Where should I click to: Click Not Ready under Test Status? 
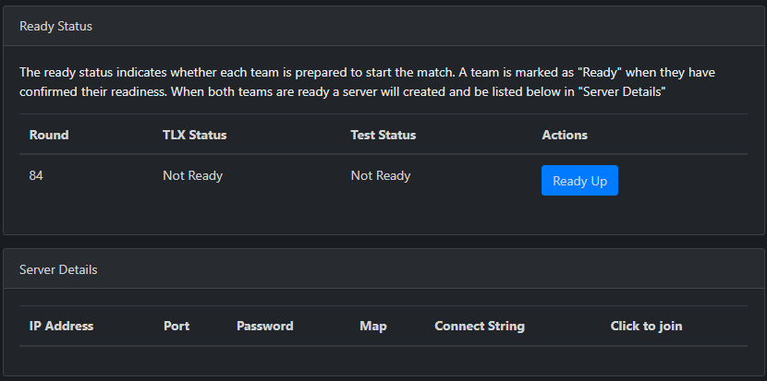tap(381, 175)
